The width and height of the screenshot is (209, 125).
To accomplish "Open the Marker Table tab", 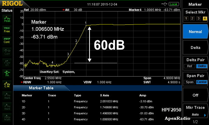I will [41, 88].
